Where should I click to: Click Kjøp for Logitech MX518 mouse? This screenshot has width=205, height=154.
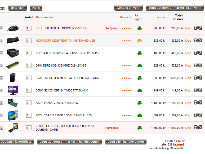(x=188, y=28)
